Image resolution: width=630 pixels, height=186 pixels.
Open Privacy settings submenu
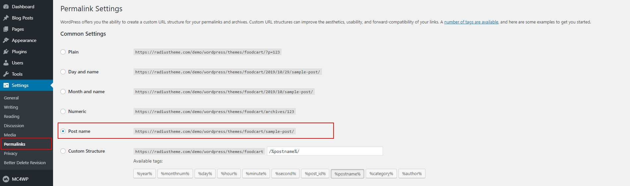pos(11,153)
